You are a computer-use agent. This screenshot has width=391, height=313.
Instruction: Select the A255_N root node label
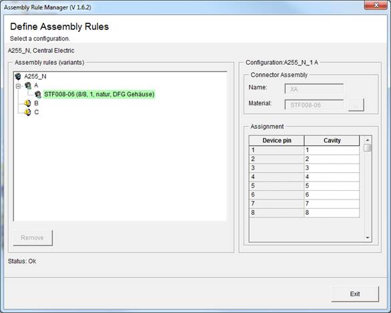[x=35, y=76]
